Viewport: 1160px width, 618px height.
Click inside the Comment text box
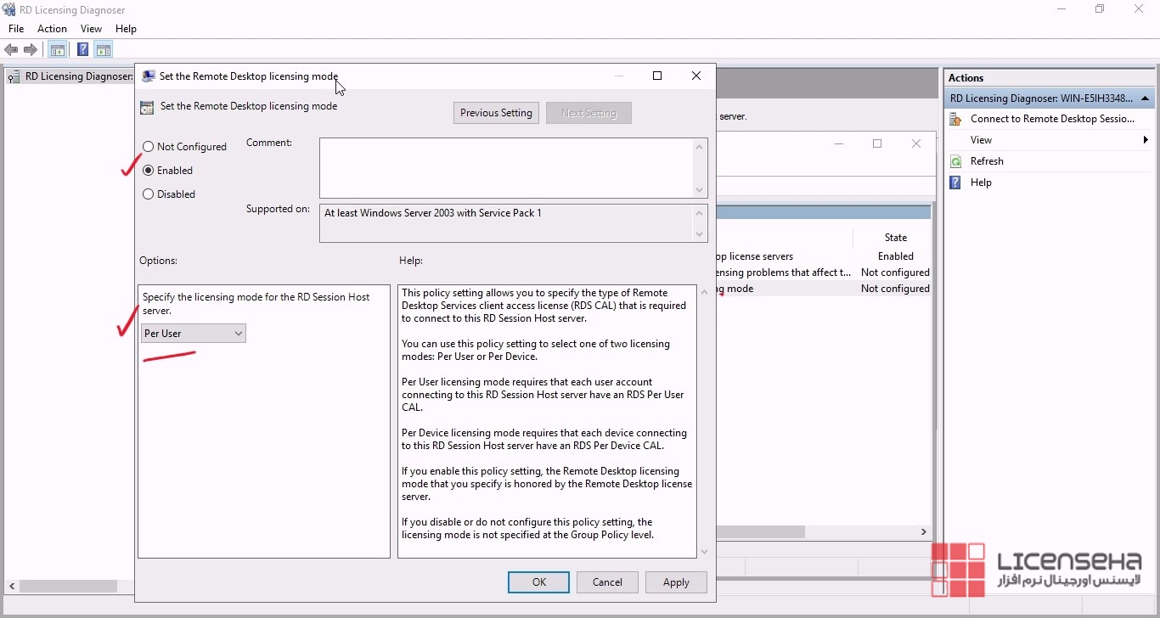point(506,168)
